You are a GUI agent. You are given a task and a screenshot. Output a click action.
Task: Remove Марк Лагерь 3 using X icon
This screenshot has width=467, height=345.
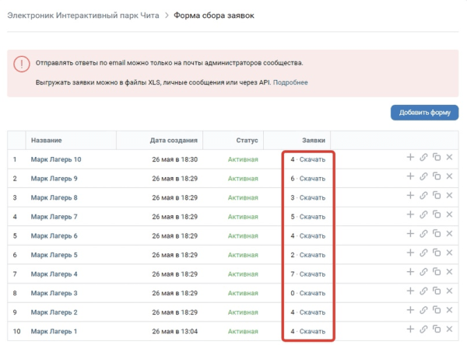pos(449,292)
